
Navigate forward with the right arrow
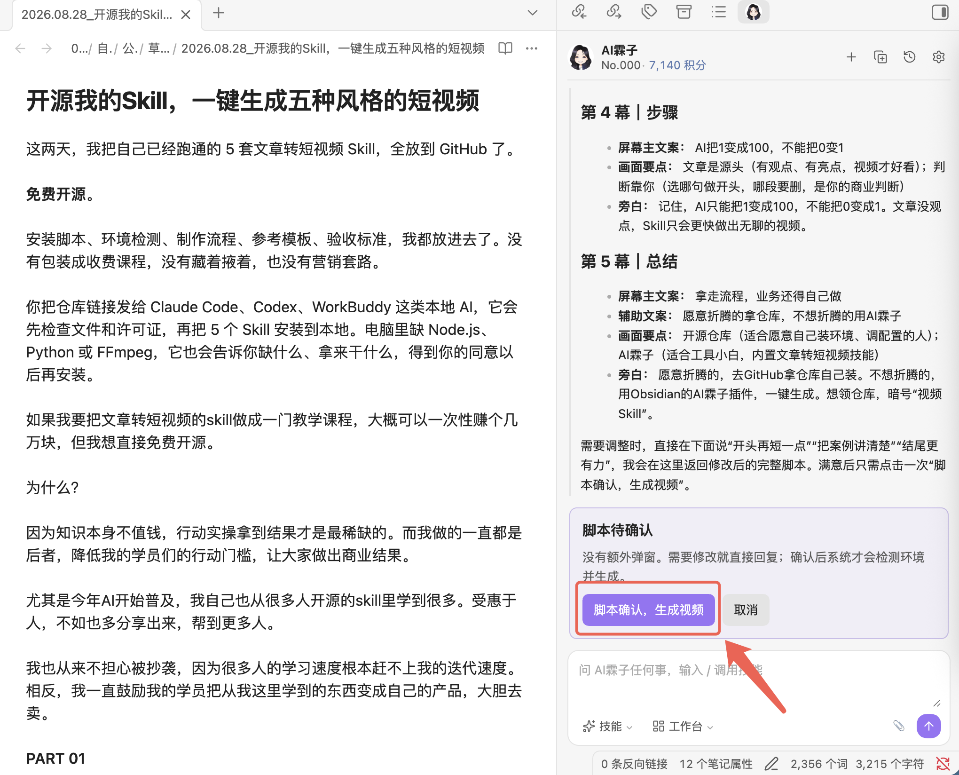47,48
